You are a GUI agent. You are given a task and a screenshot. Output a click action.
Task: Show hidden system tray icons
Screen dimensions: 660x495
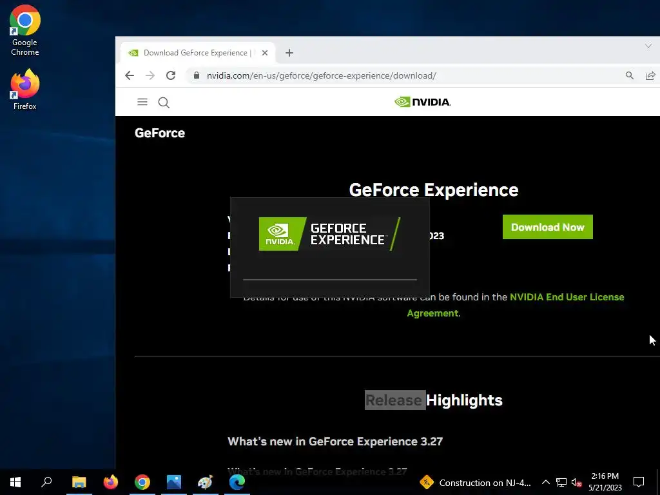pos(545,482)
